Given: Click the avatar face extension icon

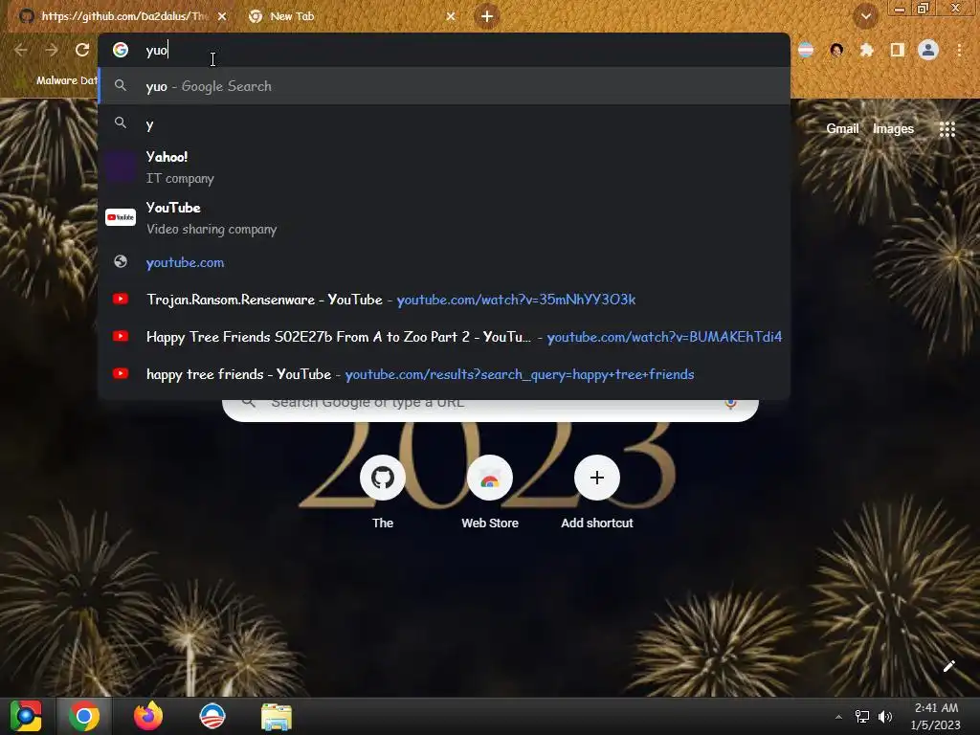Looking at the screenshot, I should 836,50.
